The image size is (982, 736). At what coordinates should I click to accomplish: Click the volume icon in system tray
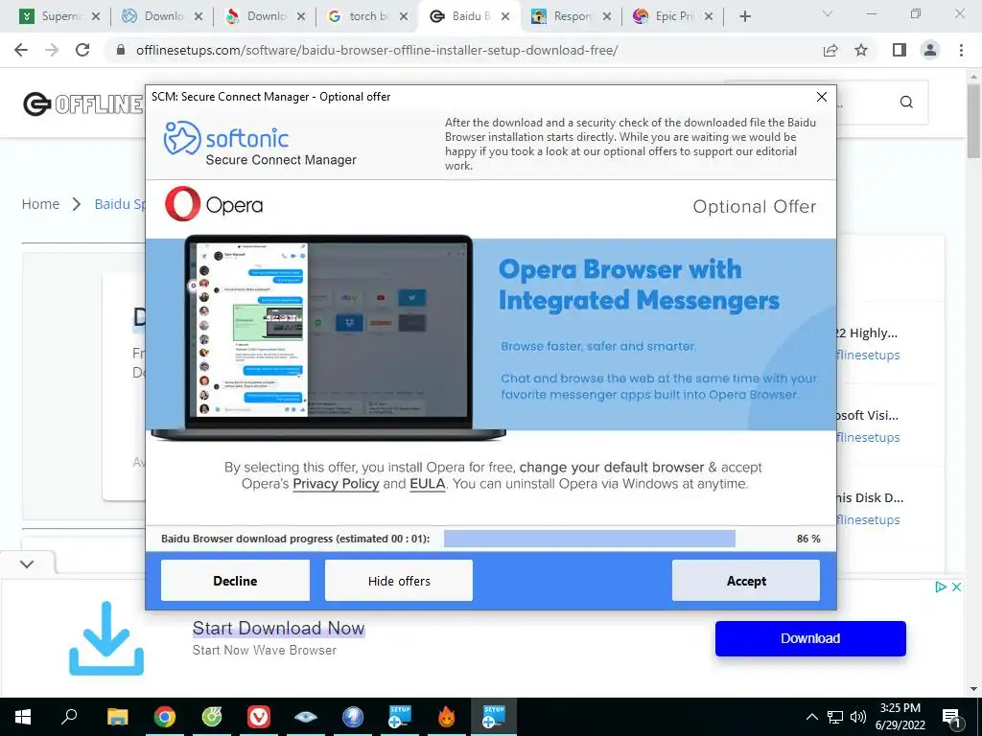858,717
